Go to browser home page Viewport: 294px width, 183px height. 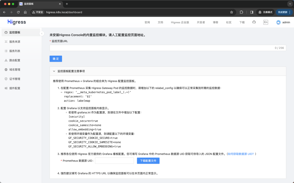(25, 12)
